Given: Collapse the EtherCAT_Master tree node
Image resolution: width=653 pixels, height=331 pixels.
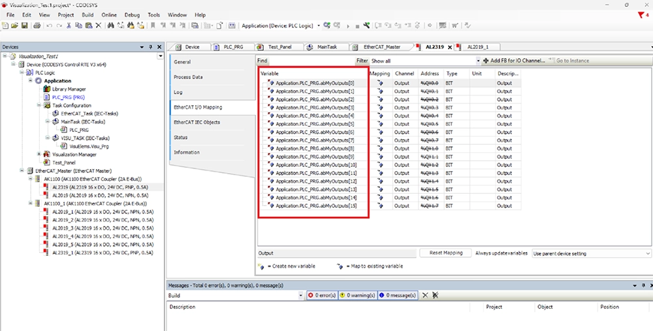Looking at the screenshot, I should click(x=22, y=170).
